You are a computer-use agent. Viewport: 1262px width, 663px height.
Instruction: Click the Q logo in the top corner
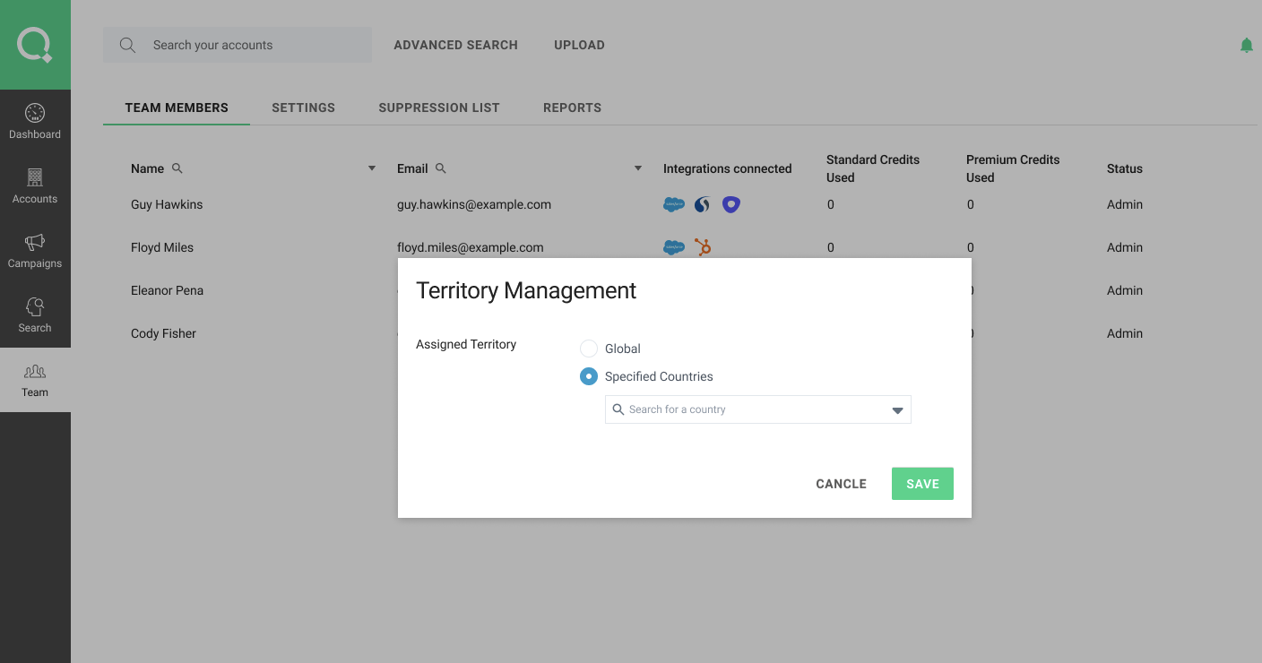coord(35,43)
